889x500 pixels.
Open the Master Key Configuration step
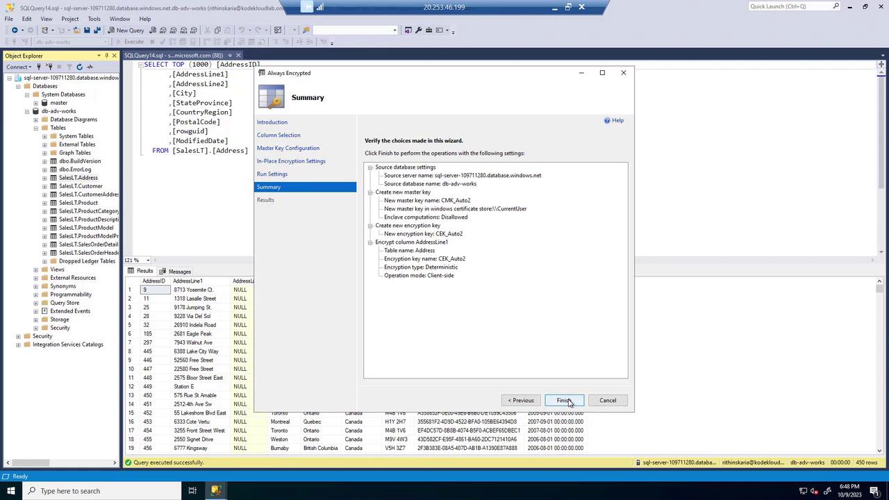coord(288,148)
